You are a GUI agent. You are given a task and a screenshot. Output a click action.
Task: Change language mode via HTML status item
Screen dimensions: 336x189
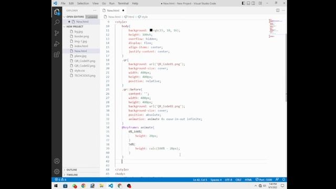[x=248, y=180]
